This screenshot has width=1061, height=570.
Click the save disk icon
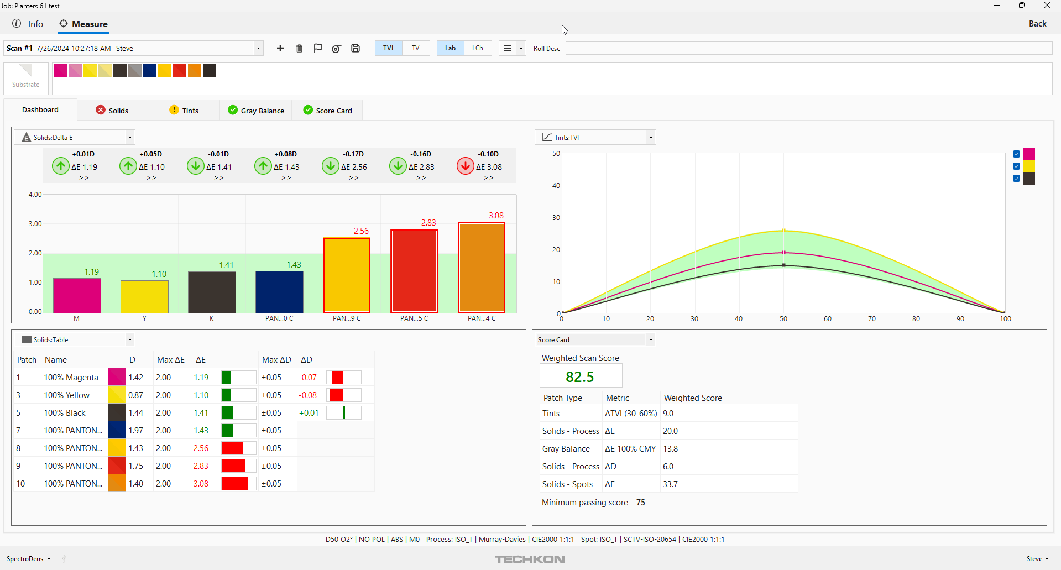tap(356, 49)
